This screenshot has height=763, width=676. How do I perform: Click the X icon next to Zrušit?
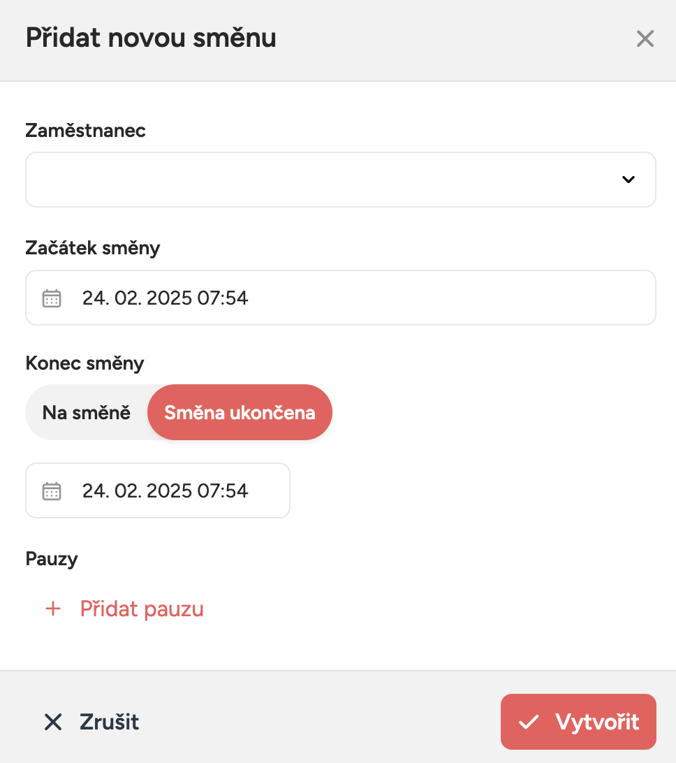point(53,722)
